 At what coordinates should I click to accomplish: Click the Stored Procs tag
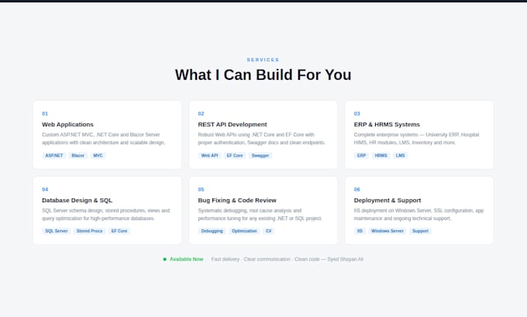click(89, 231)
